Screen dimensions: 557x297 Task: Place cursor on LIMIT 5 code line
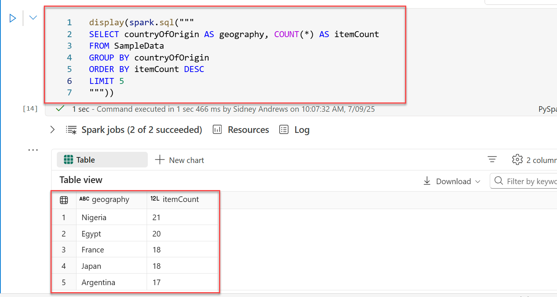tap(107, 81)
